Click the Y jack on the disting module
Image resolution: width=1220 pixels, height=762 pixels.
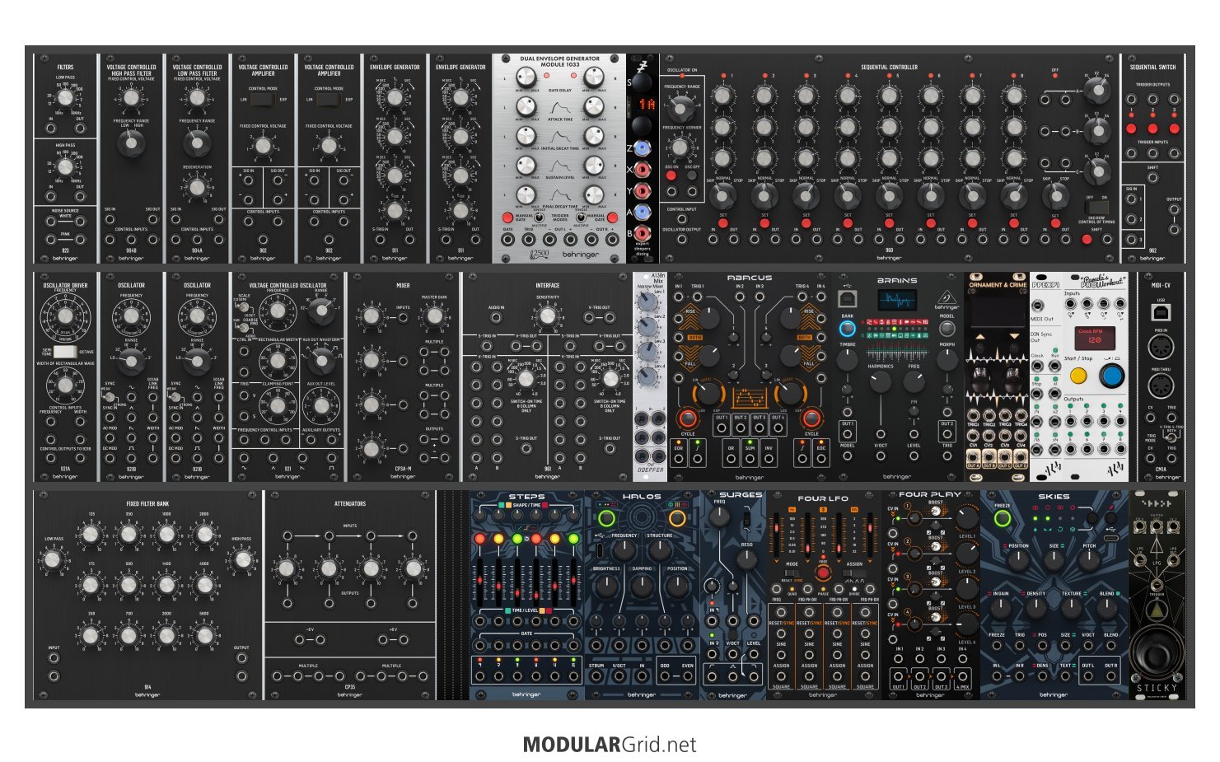pyautogui.click(x=642, y=190)
